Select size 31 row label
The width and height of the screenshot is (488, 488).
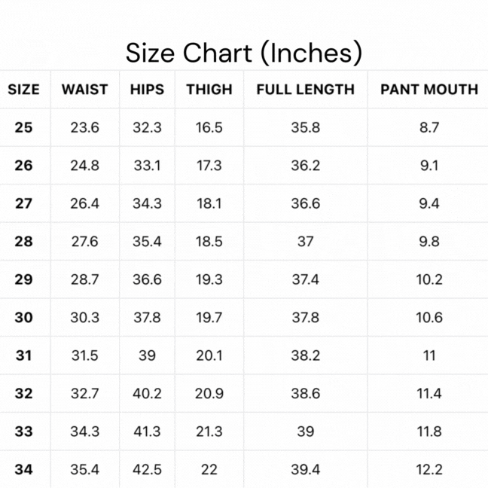[x=23, y=355]
